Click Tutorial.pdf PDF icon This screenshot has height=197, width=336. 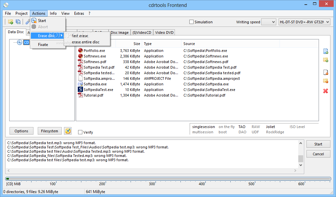(x=80, y=95)
